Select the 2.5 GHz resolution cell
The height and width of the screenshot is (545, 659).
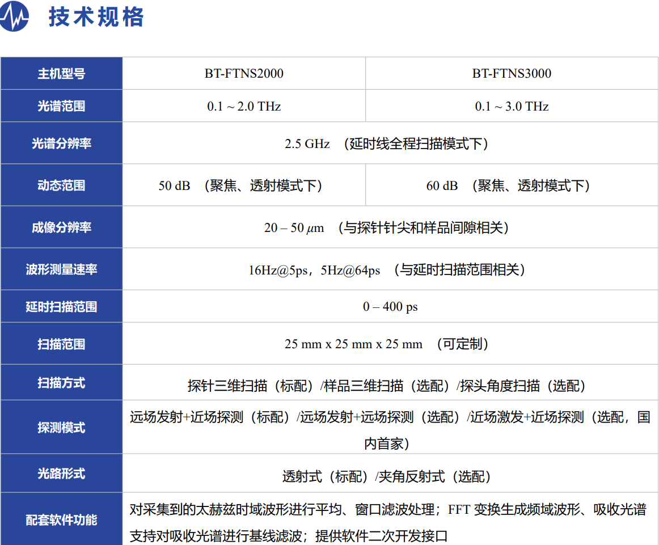point(390,143)
